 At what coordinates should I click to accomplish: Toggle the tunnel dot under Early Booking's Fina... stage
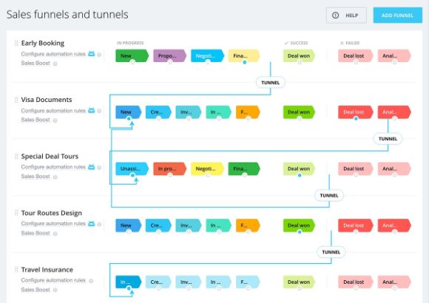click(245, 62)
